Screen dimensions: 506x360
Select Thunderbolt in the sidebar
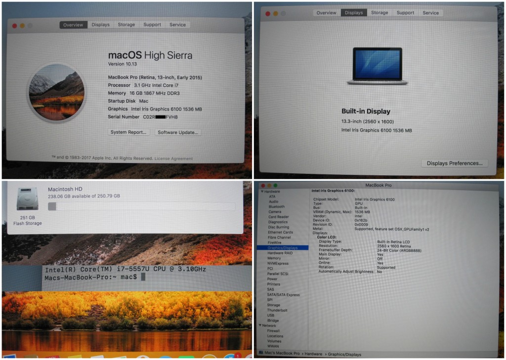[277, 310]
